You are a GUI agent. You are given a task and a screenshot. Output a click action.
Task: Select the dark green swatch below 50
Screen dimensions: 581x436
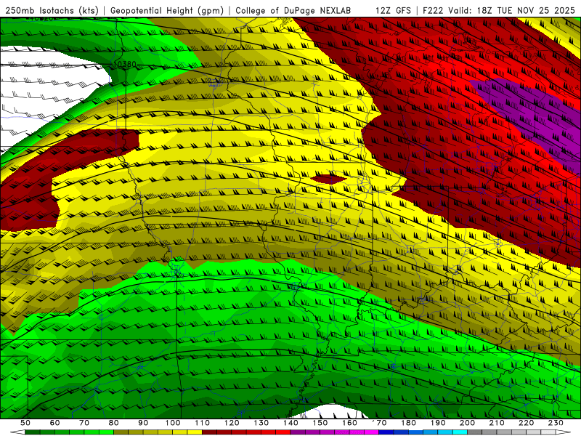[32, 432]
